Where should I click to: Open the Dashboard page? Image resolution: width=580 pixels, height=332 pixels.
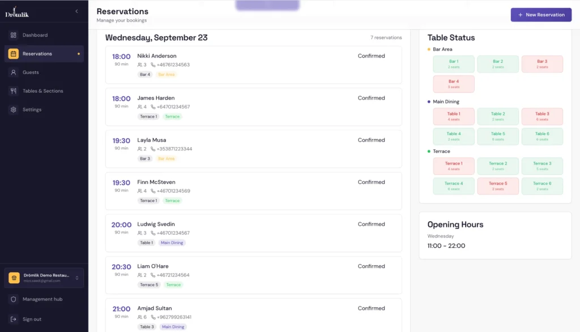click(44, 35)
